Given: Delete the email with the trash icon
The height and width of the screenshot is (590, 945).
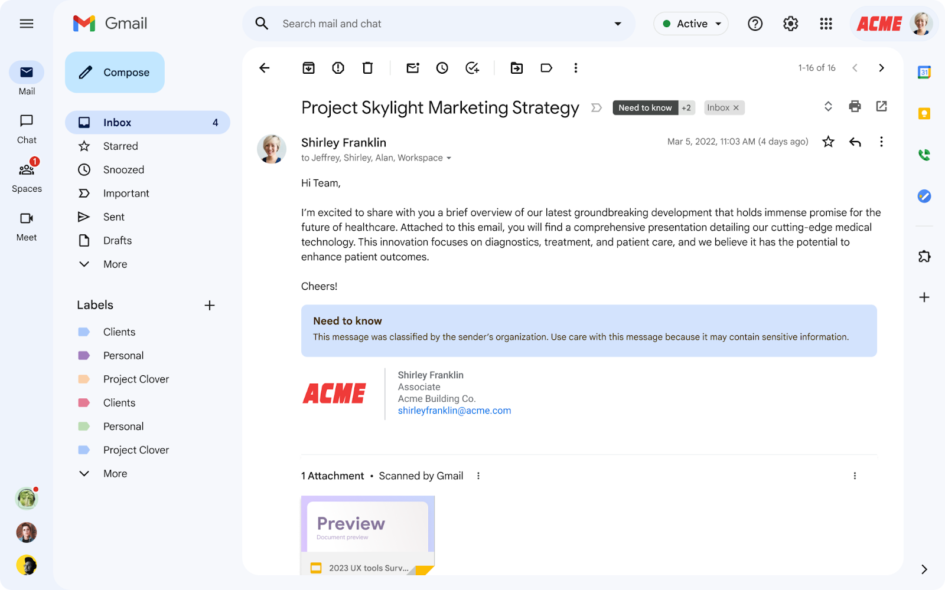Looking at the screenshot, I should point(367,68).
